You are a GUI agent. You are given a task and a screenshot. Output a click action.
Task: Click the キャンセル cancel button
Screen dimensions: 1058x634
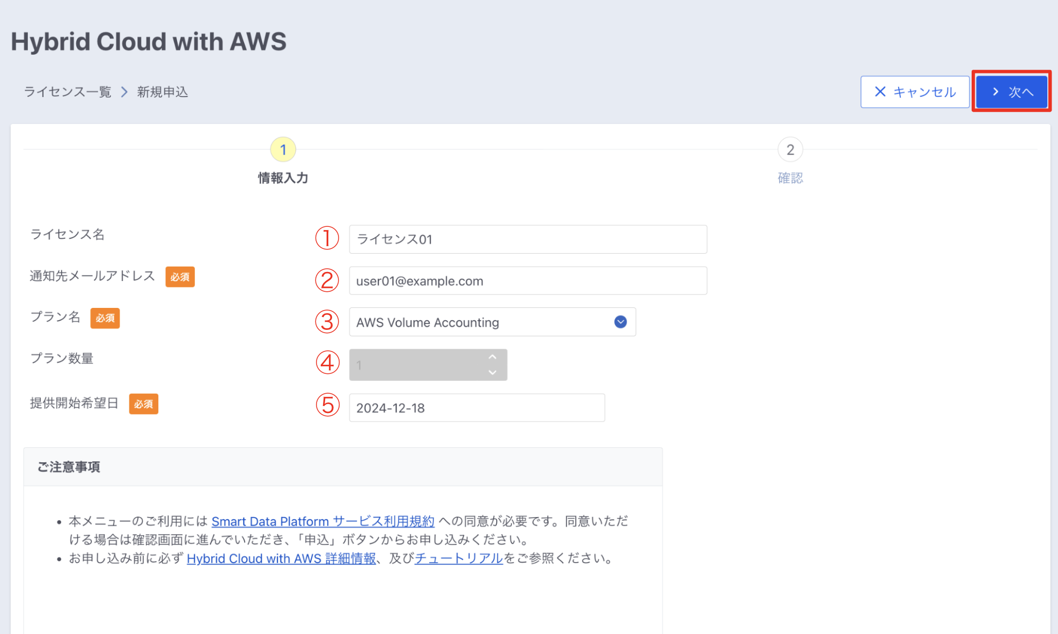click(x=915, y=92)
